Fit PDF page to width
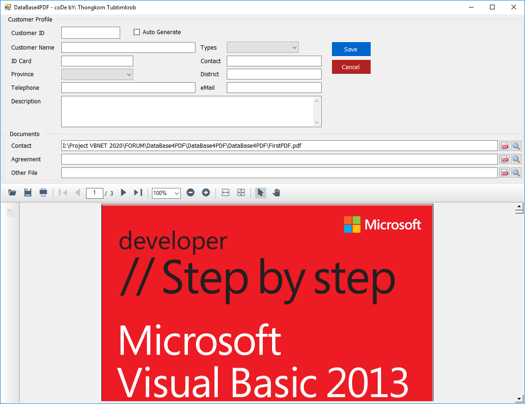Viewport: 525px width, 404px height. pyautogui.click(x=226, y=193)
